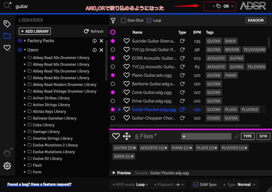Click loop icon for Coral Guitar sample

pos(182,92)
